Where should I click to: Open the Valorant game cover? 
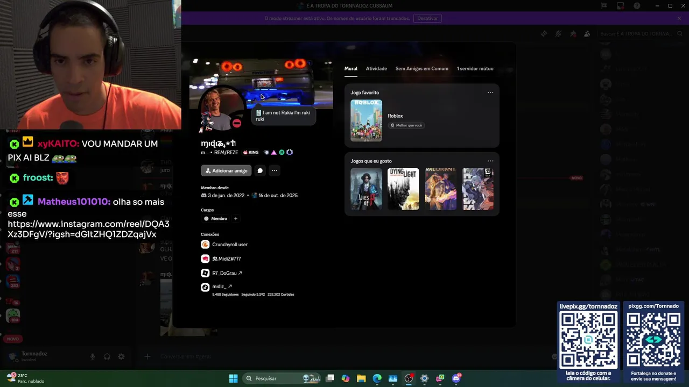(440, 189)
